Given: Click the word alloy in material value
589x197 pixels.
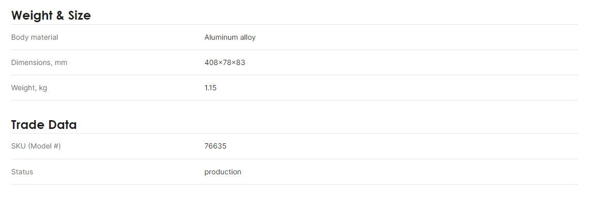Looking at the screenshot, I should (248, 38).
